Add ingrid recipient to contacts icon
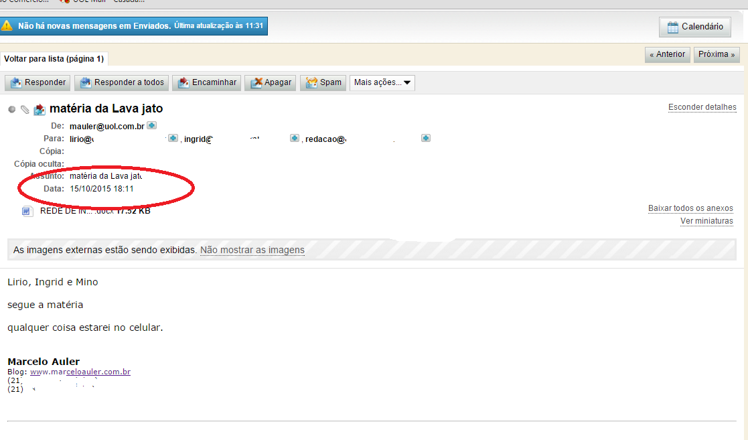 coord(295,138)
